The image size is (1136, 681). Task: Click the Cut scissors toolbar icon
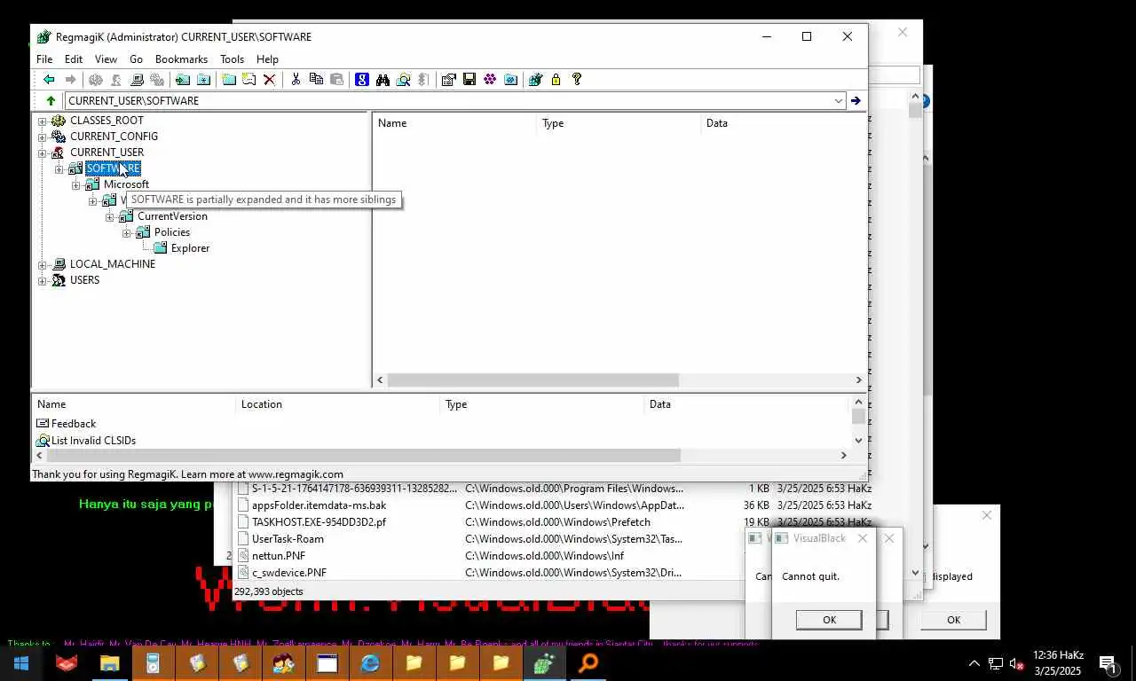pyautogui.click(x=296, y=80)
